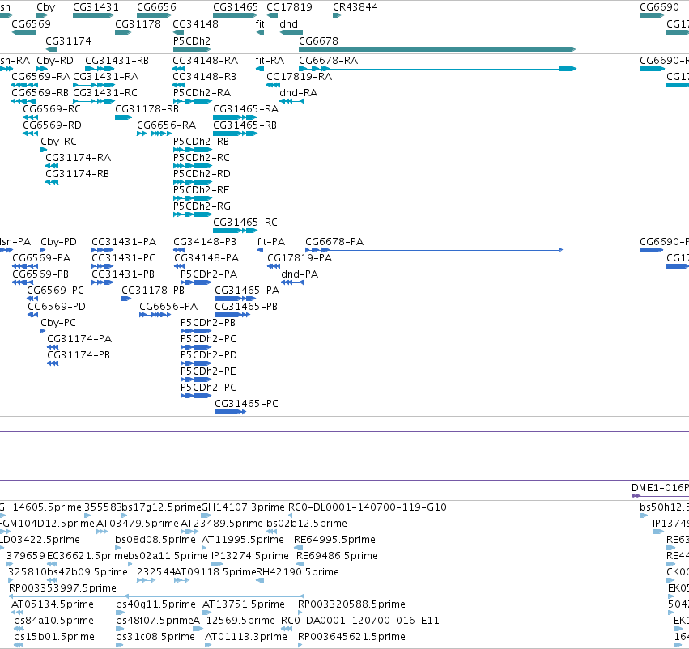The image size is (689, 649).
Task: Select transcript Cby-RC
Action: pyautogui.click(x=58, y=142)
